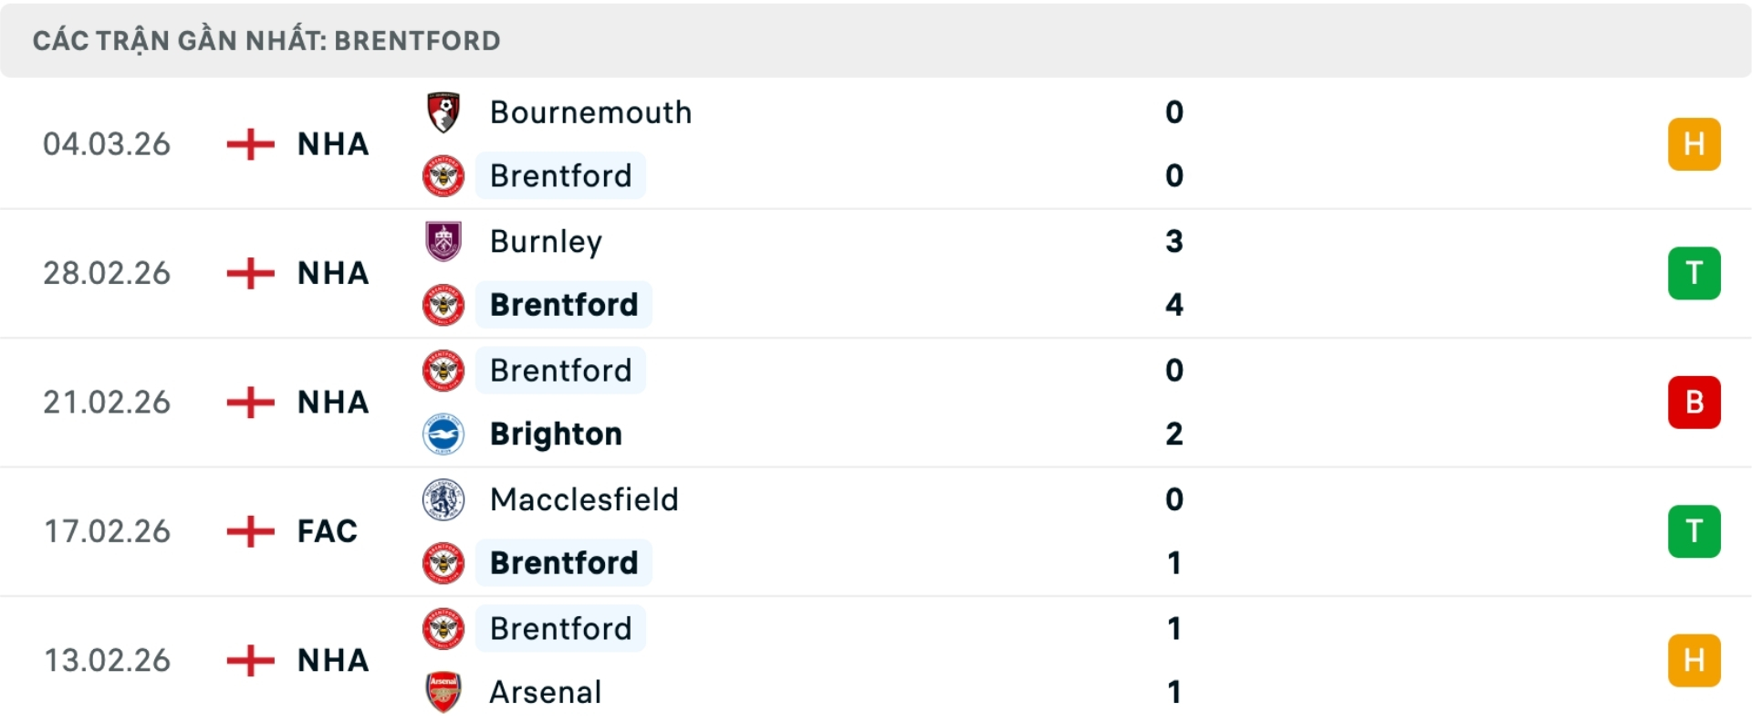This screenshot has height=723, width=1752.
Task: Select the Brentford bee logo next to Bournemouth match
Action: pos(443,176)
